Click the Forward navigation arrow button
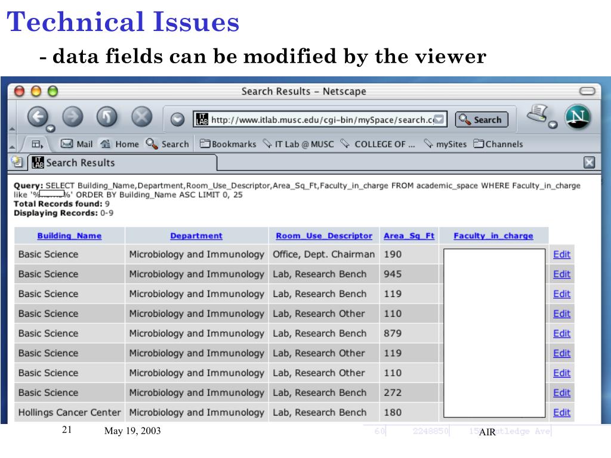611x458 pixels. (73, 117)
